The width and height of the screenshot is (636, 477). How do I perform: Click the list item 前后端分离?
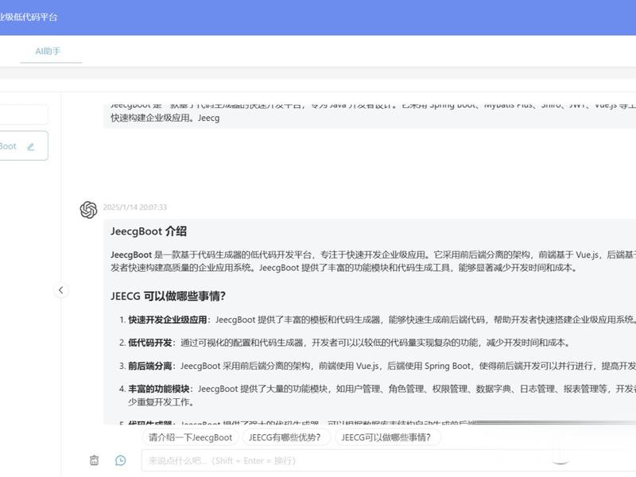coord(150,366)
